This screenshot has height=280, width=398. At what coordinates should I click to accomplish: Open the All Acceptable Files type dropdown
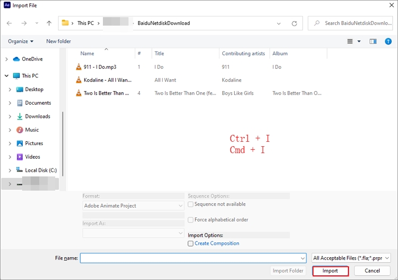(351, 258)
